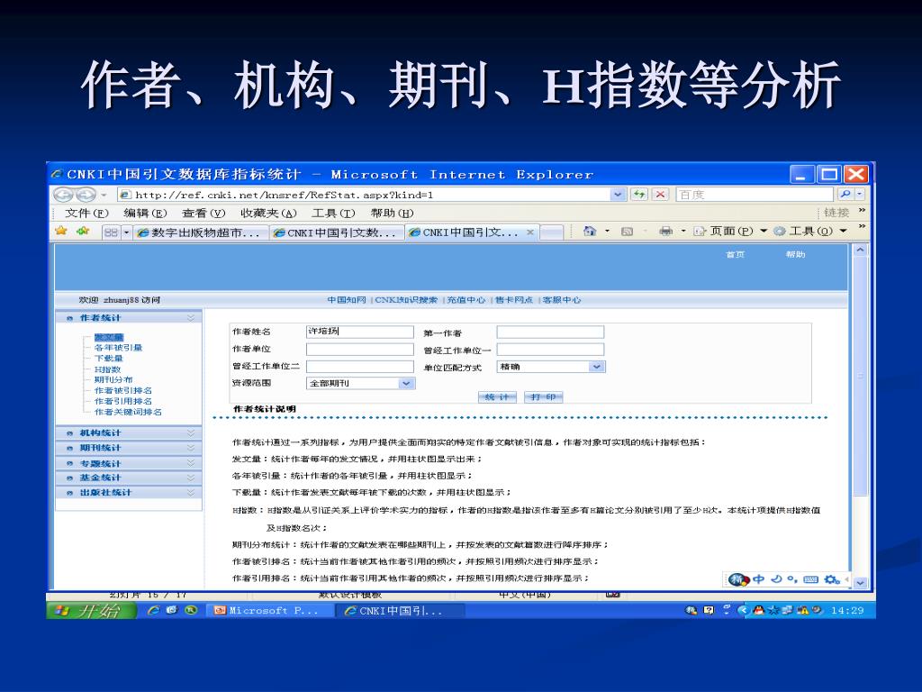
Task: Open the 编辑(E) menu
Action: click(145, 213)
